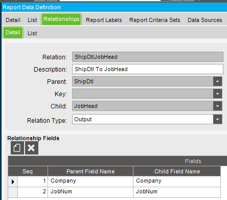Open the top-level List tab

(x=32, y=20)
